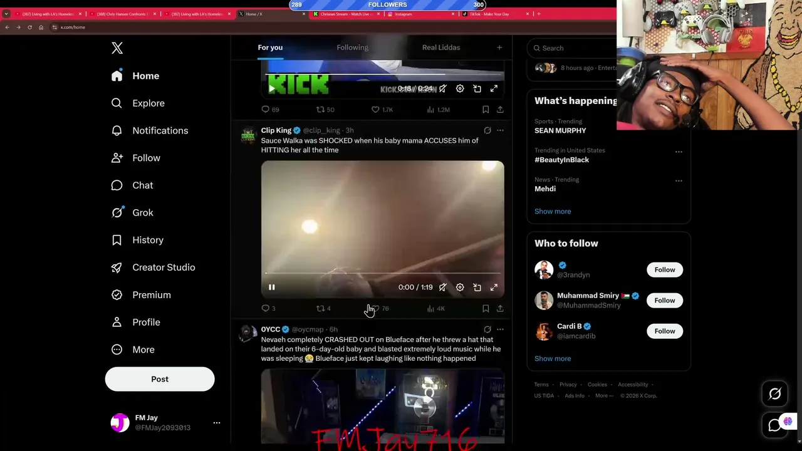Viewport: 802px width, 451px height.
Task: Follow Cardi B
Action: [665, 331]
